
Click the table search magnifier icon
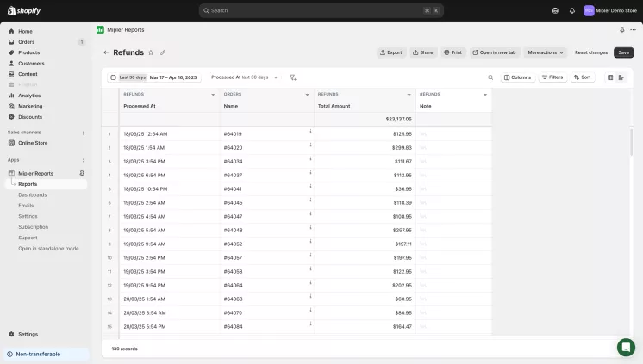(490, 77)
